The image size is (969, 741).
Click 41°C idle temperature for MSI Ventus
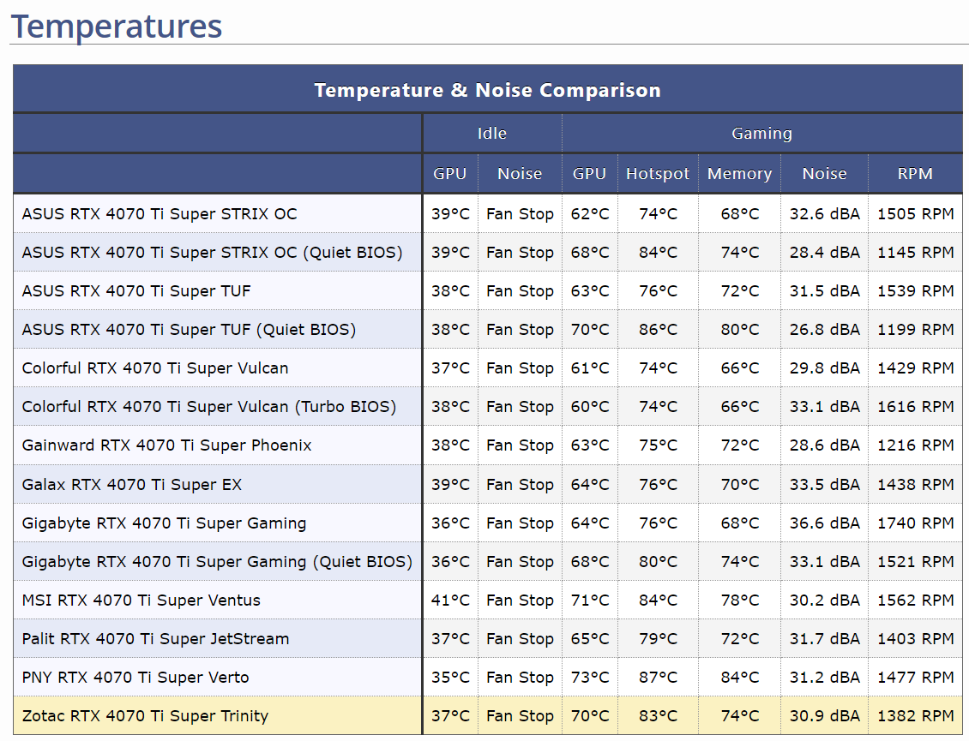tap(450, 601)
